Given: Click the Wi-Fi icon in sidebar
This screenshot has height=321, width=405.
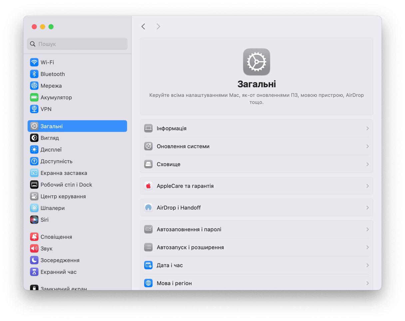Looking at the screenshot, I should 34,63.
